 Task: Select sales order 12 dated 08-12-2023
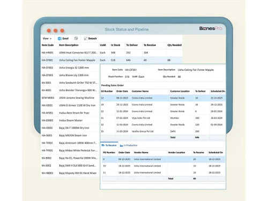coord(163,98)
